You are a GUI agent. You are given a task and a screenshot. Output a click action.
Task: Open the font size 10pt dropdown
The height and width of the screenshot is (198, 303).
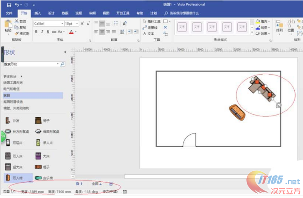coord(78,23)
